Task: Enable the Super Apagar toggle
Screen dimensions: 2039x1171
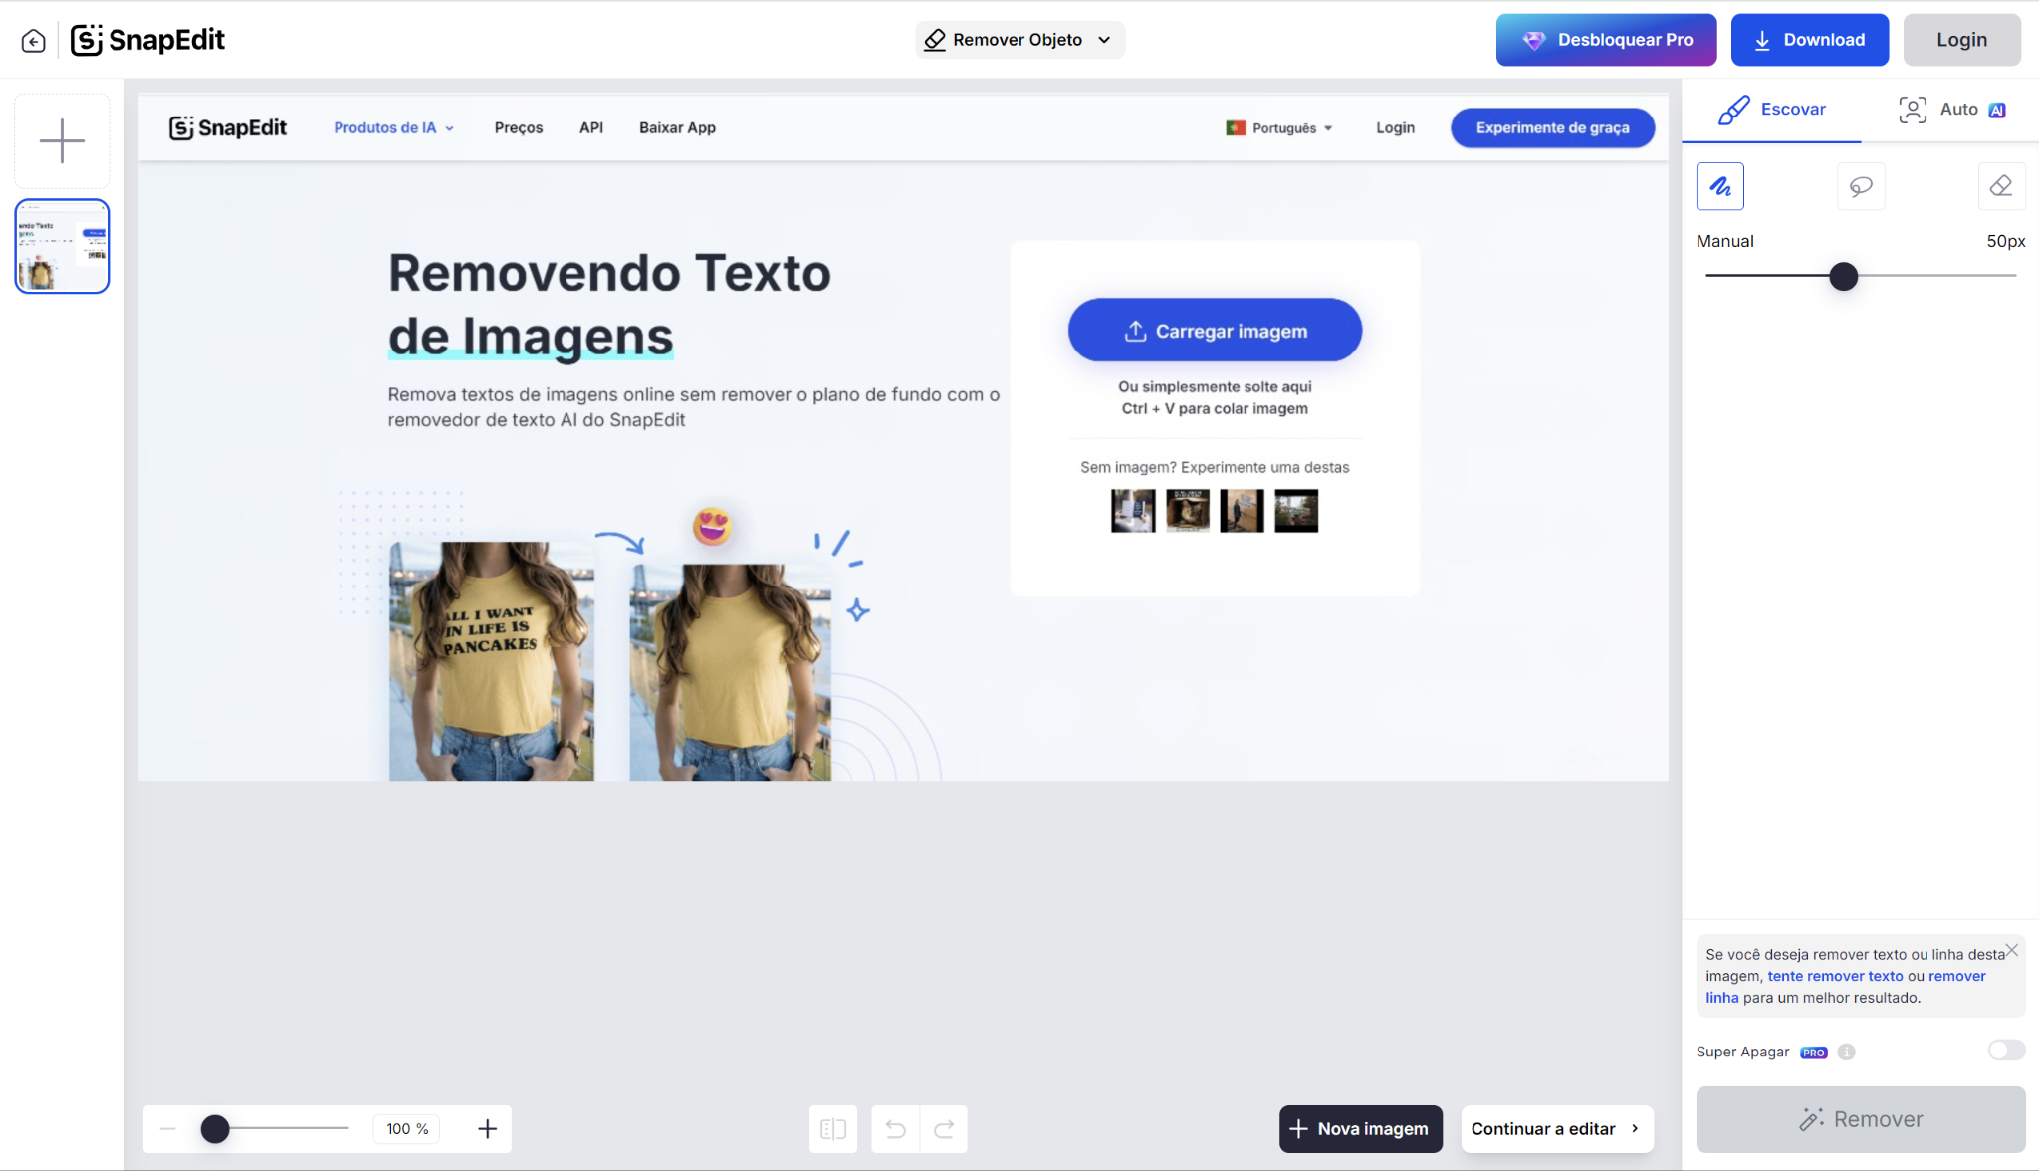Action: coord(2006,1050)
